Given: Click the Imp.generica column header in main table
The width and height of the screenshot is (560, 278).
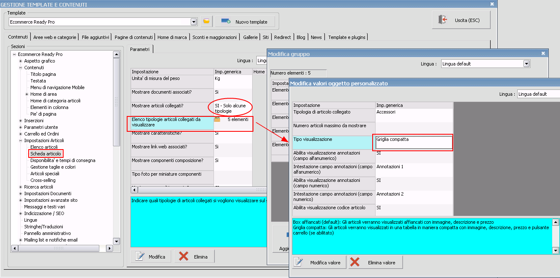Looking at the screenshot, I should point(233,72).
